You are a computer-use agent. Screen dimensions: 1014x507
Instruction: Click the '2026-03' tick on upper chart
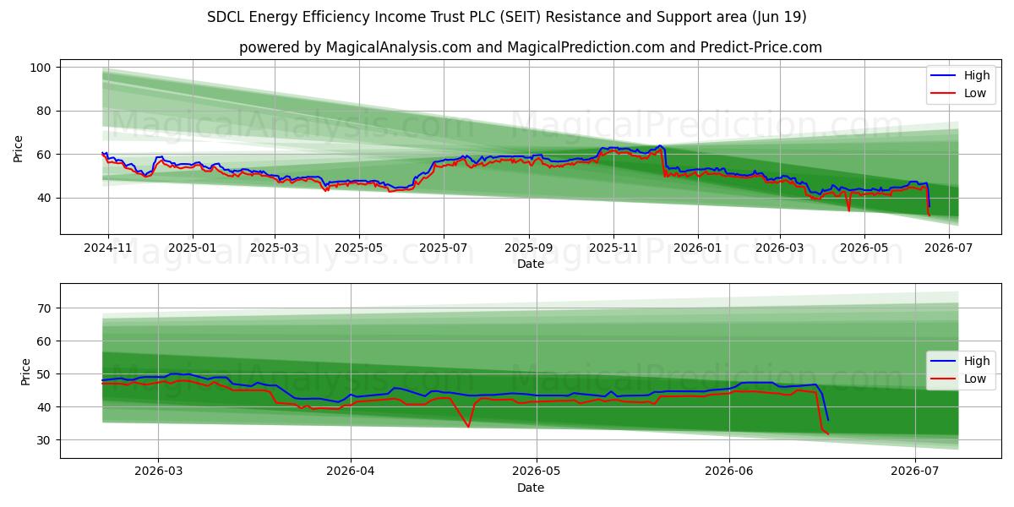[780, 248]
